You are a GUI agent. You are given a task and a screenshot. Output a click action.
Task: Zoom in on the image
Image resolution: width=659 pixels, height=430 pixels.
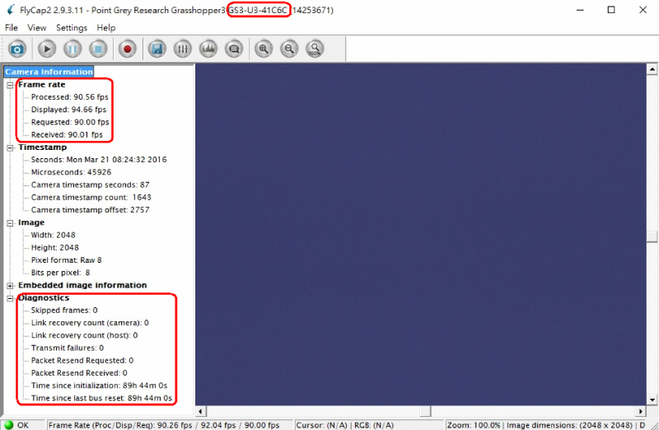tap(264, 49)
